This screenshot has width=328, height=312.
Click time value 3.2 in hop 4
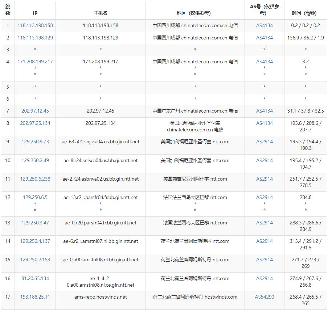tap(306, 62)
